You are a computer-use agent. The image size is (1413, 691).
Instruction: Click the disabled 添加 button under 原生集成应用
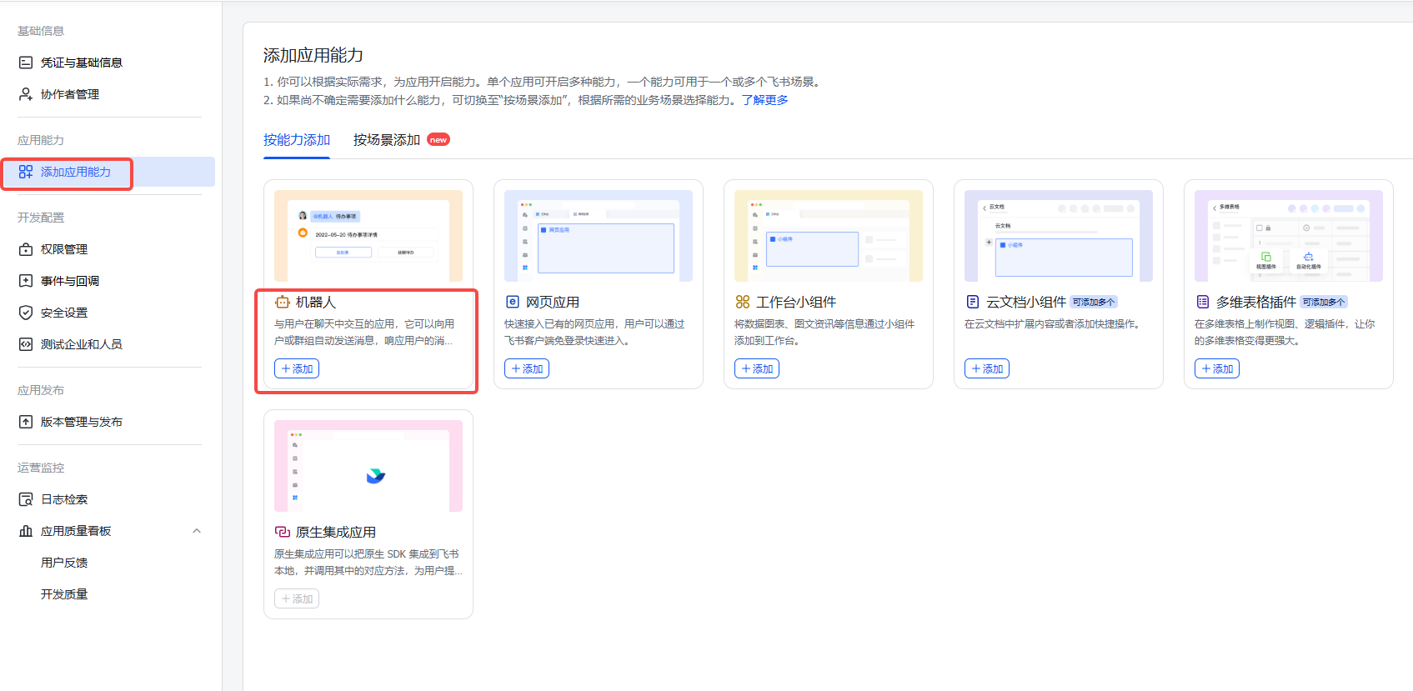(x=297, y=598)
